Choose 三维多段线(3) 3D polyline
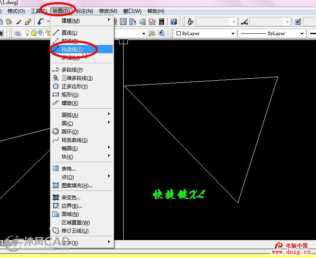 [82, 78]
